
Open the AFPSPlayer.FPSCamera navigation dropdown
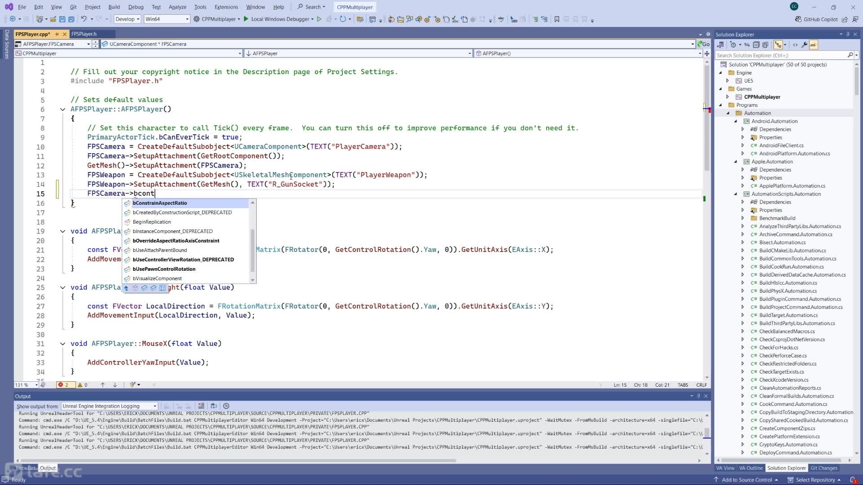click(x=53, y=44)
